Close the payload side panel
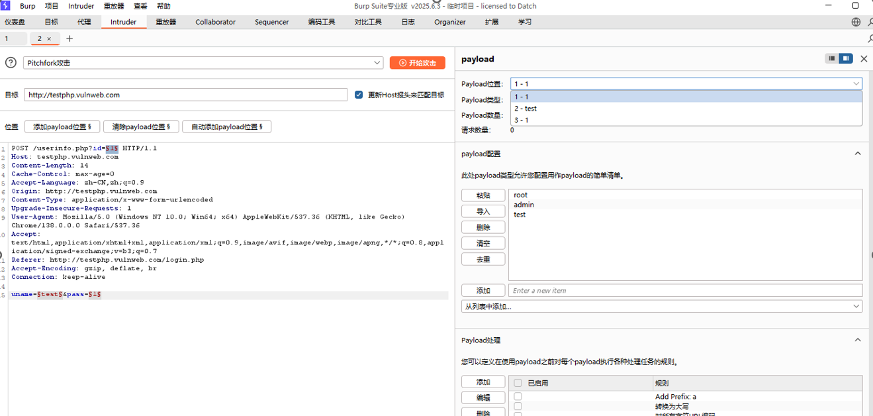The height and width of the screenshot is (416, 873). [x=864, y=59]
